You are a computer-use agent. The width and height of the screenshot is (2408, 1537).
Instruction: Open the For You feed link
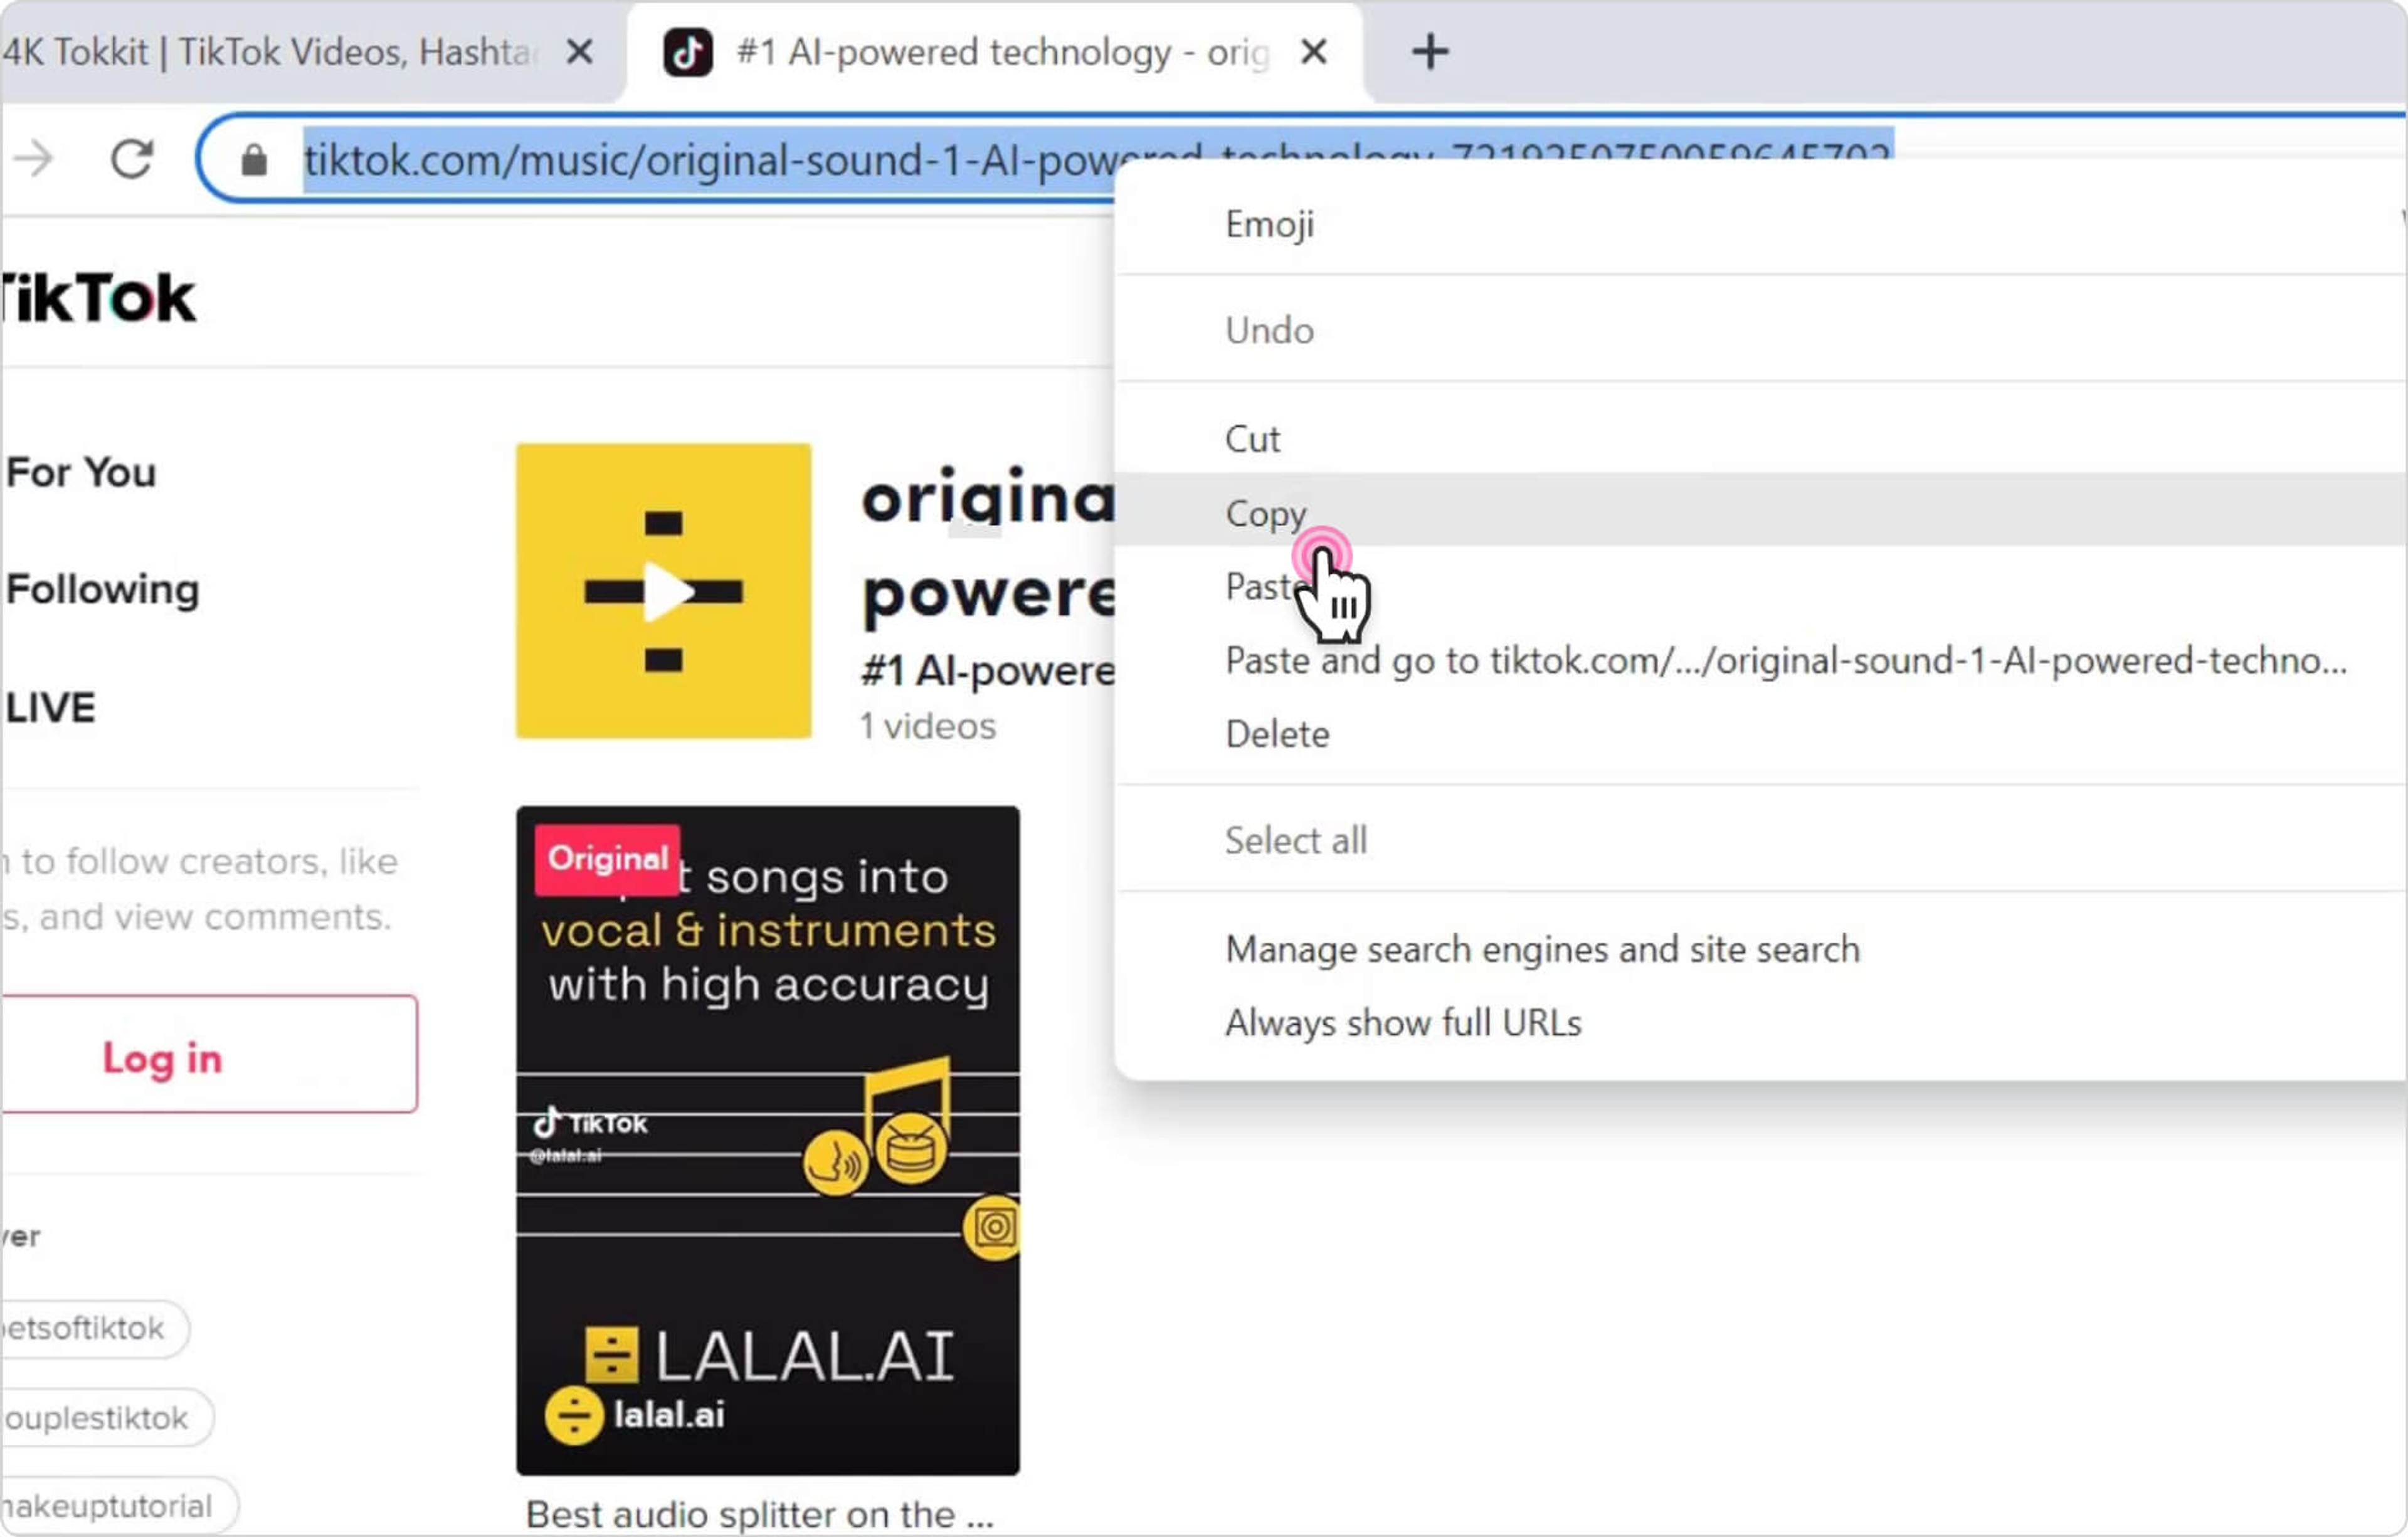tap(82, 472)
